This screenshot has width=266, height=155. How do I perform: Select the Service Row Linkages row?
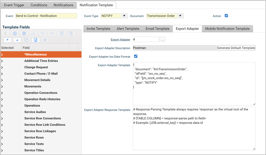(41, 131)
